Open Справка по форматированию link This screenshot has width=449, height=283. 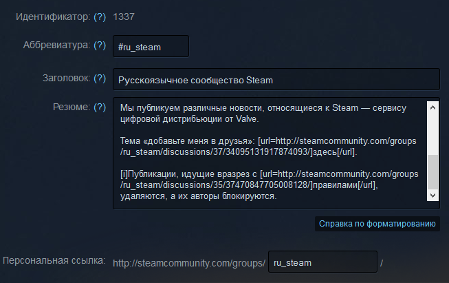click(377, 224)
